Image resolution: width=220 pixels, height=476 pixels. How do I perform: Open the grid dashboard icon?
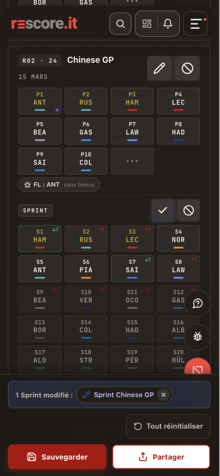point(147,24)
